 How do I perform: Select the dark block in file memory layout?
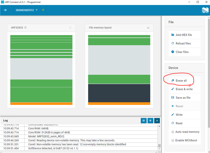pos(119,93)
